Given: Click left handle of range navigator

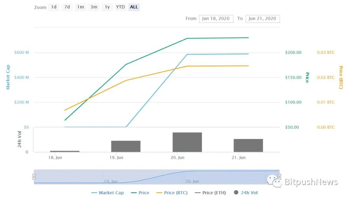Looking at the screenshot, I should tap(34, 177).
